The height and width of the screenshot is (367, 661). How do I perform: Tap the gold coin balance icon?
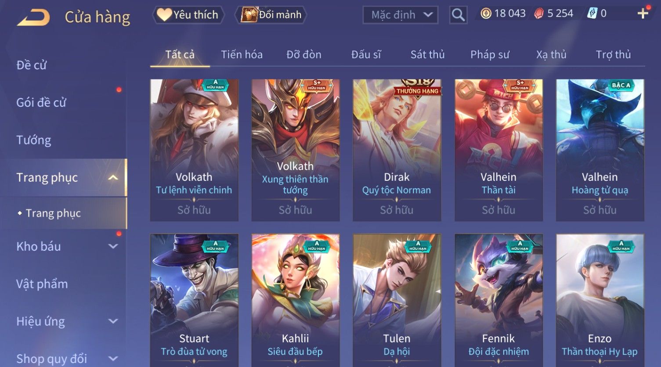tap(486, 14)
